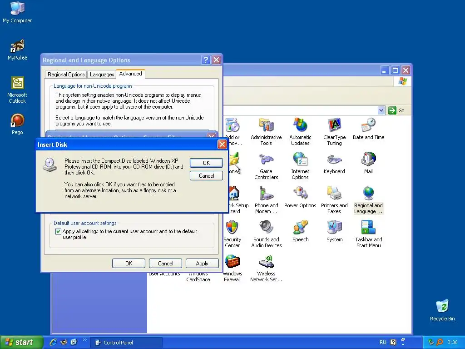
Task: Select MyPal 68 desktop shortcut
Action: click(x=17, y=50)
